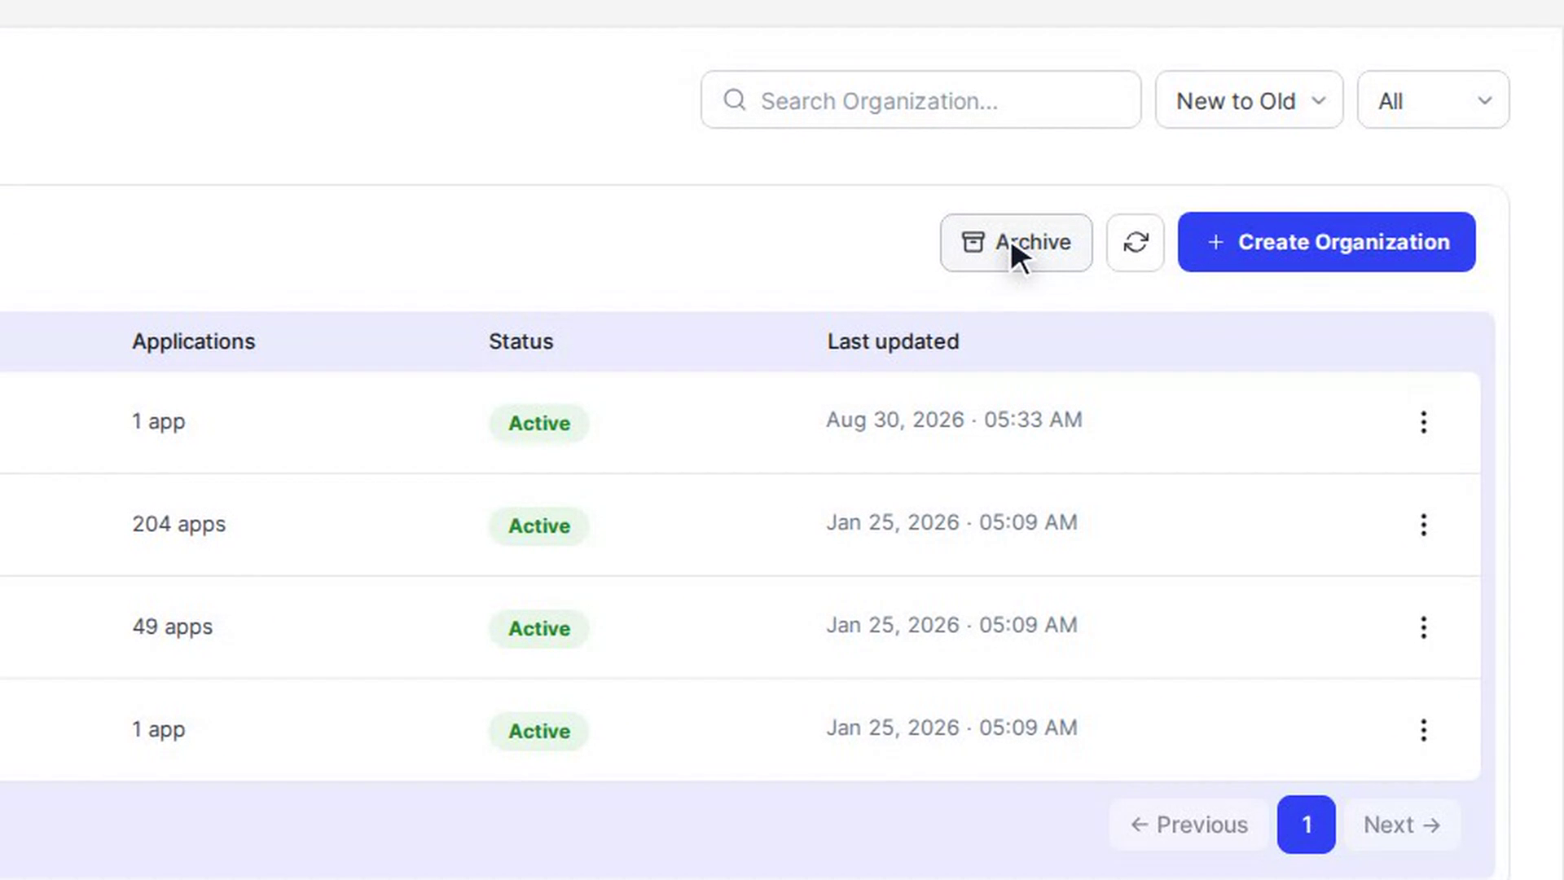1564x880 pixels.
Task: Click the archive box icon
Action: (x=973, y=242)
